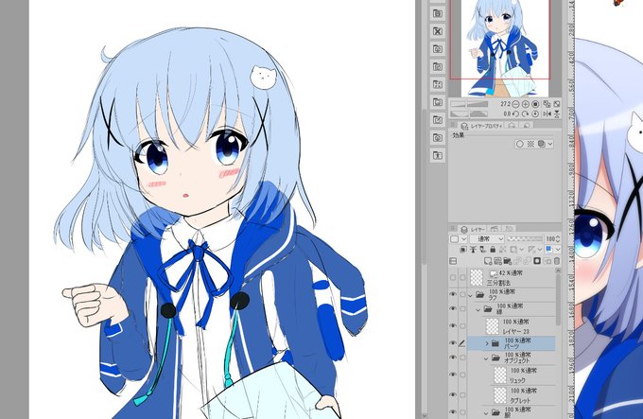The width and height of the screenshot is (643, 419).
Task: Expand the パーツ folder
Action: point(487,343)
